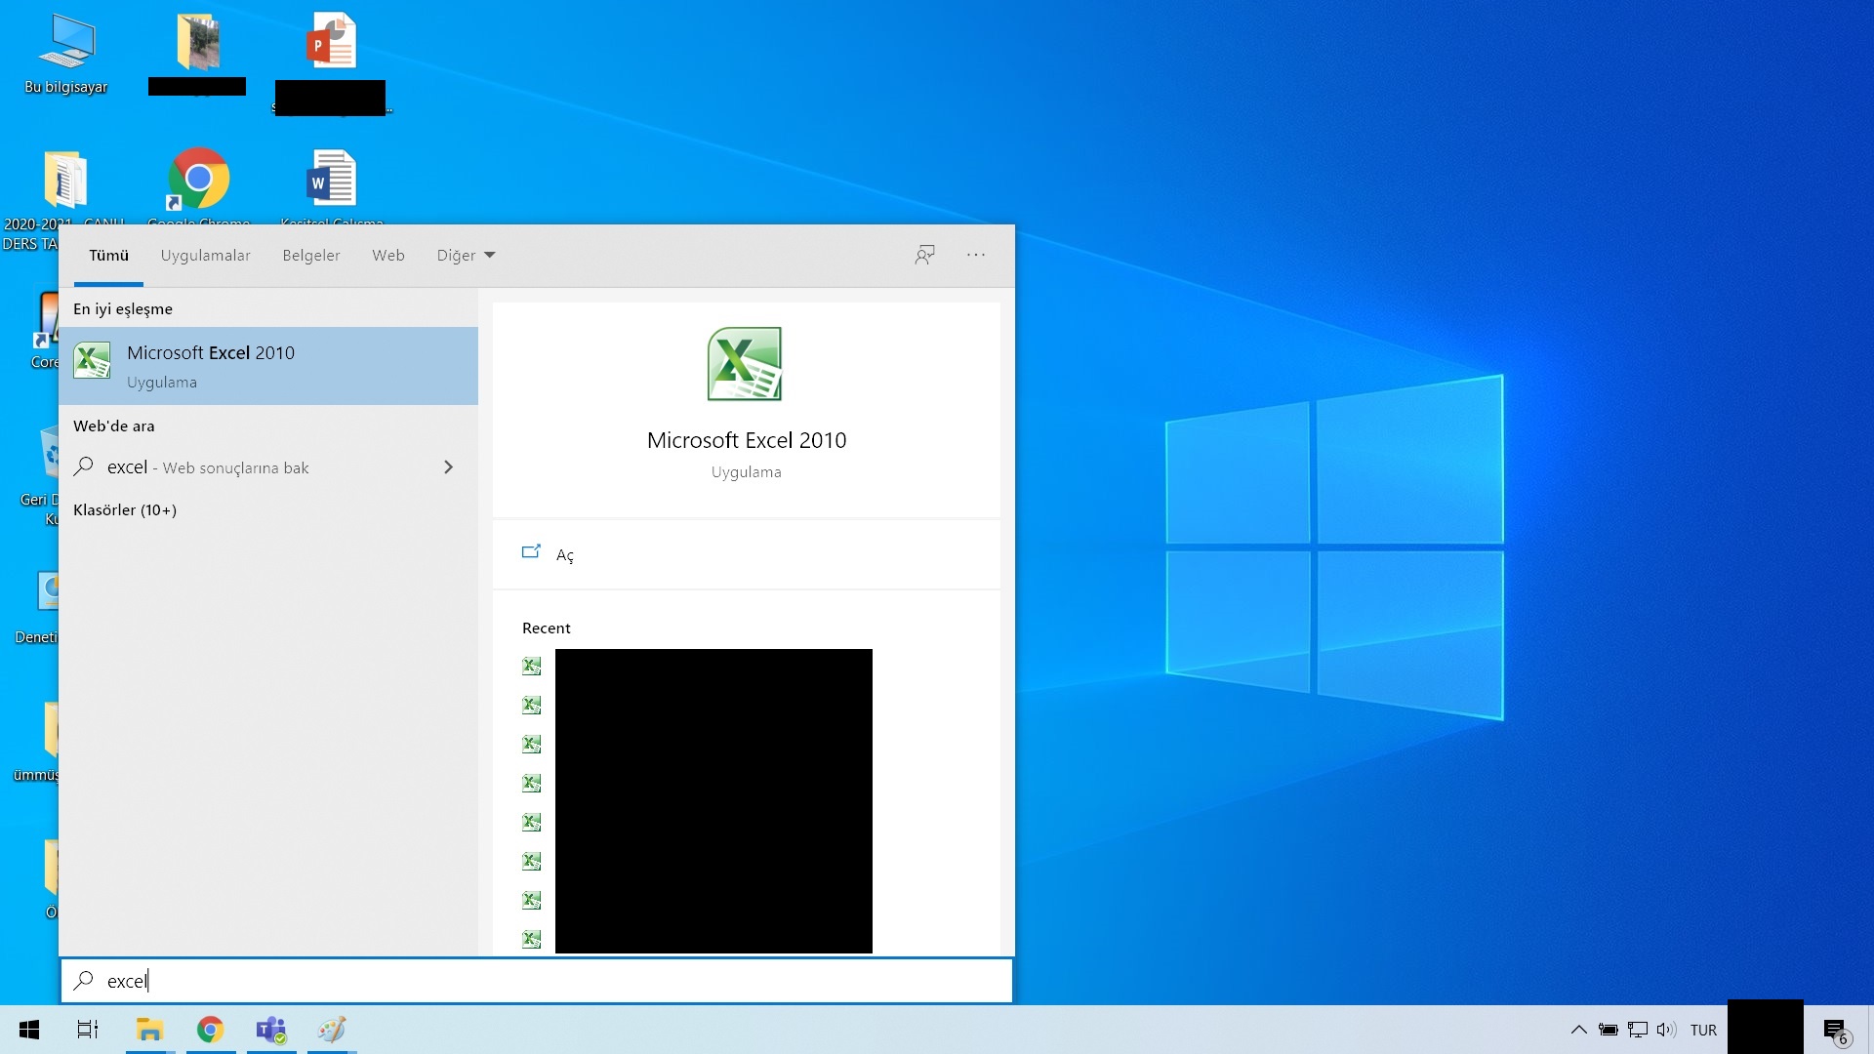Open Microsoft Excel 2010 best match result
Screen dimensions: 1874x1054
coord(268,366)
